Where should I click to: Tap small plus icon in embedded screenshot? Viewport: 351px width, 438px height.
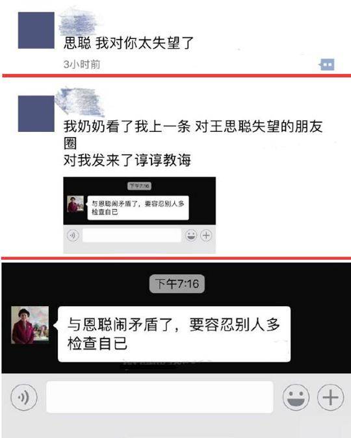click(x=206, y=235)
